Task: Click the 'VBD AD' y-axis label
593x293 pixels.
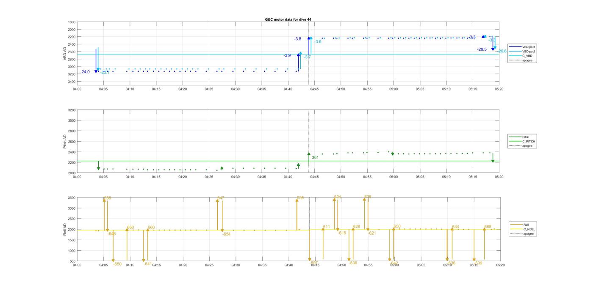Action: 65,53
